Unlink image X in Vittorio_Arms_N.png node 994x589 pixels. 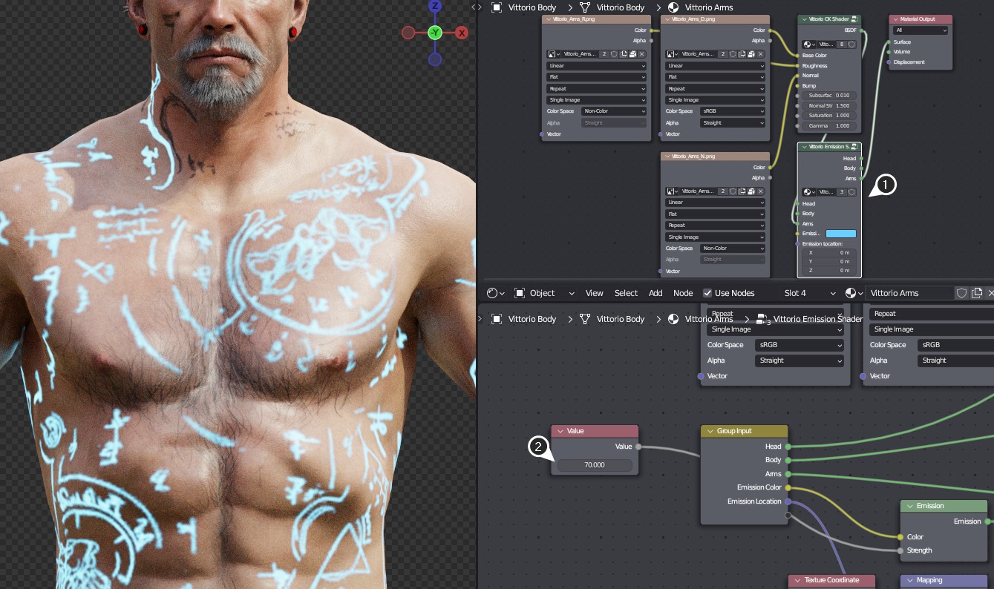(760, 191)
